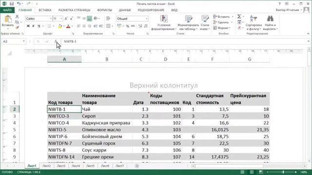Viewport: 312px width, 175px height.
Task: Click the accounting currency format icon
Action: (x=119, y=26)
